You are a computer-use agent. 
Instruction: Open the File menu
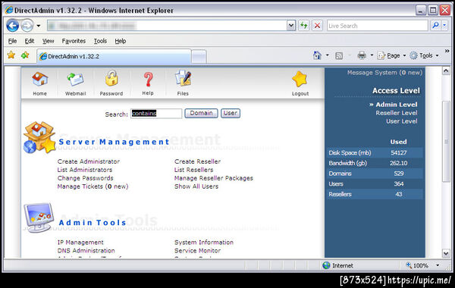12,41
